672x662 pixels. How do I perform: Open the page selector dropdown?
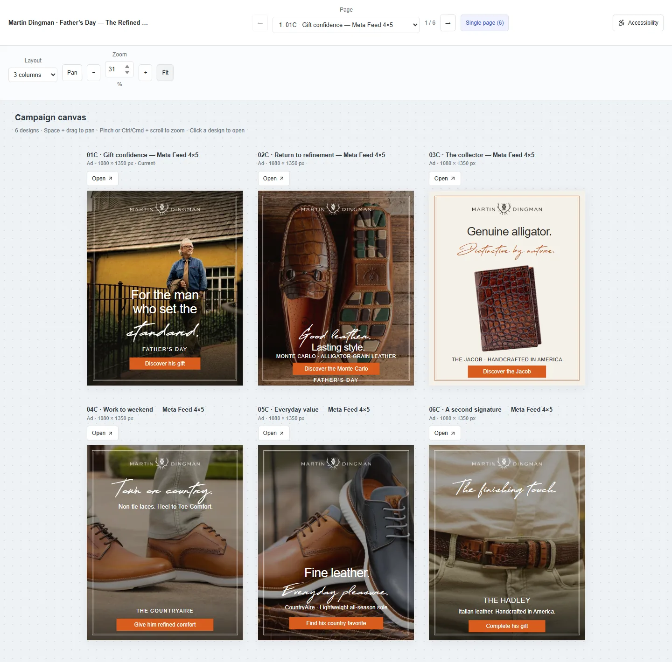tap(346, 25)
